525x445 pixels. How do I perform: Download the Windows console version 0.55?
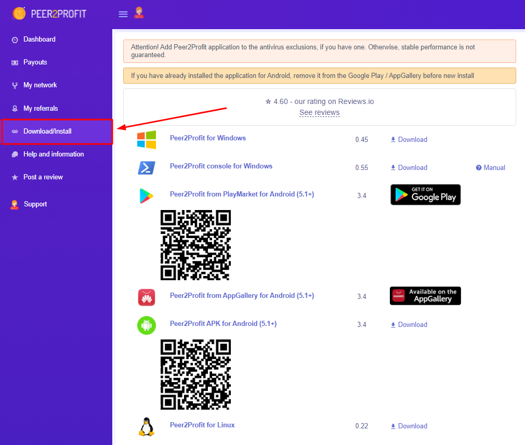[409, 168]
